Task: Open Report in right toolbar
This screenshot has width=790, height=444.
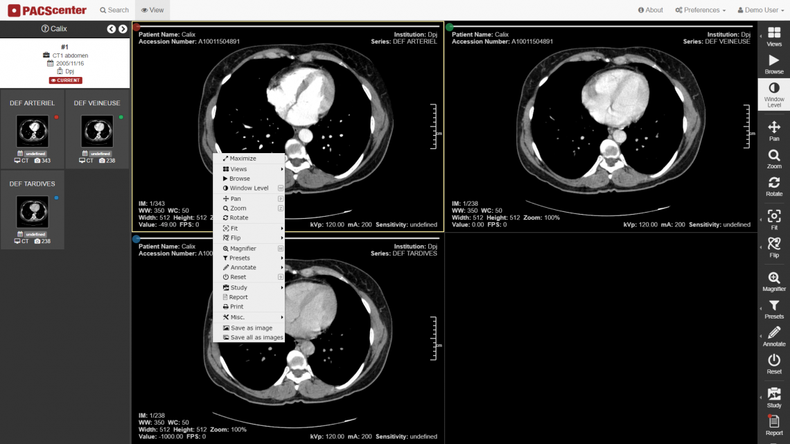Action: coord(774,425)
